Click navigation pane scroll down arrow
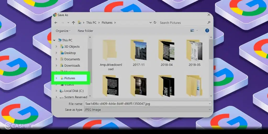Image resolution: width=268 pixels, height=134 pixels. click(90, 96)
